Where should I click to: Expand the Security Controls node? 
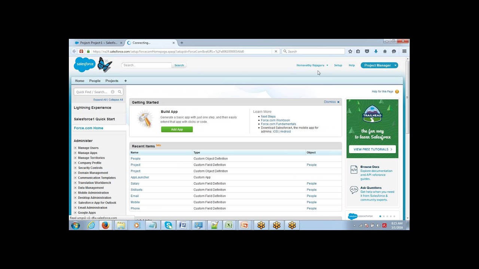point(75,168)
